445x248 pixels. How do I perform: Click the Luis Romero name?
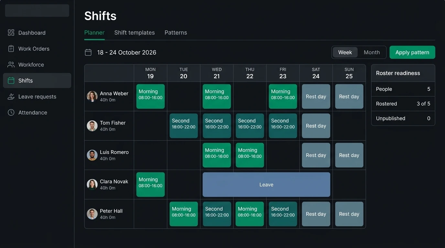pos(114,152)
